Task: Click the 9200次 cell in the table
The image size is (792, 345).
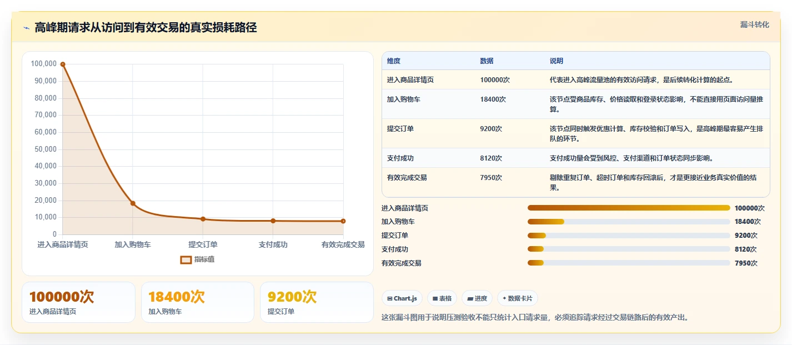Action: pyautogui.click(x=491, y=129)
